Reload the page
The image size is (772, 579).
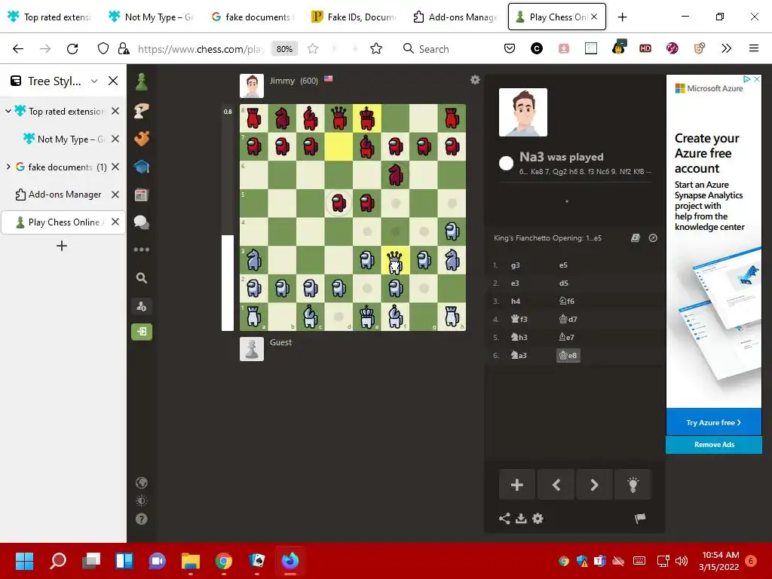[72, 48]
